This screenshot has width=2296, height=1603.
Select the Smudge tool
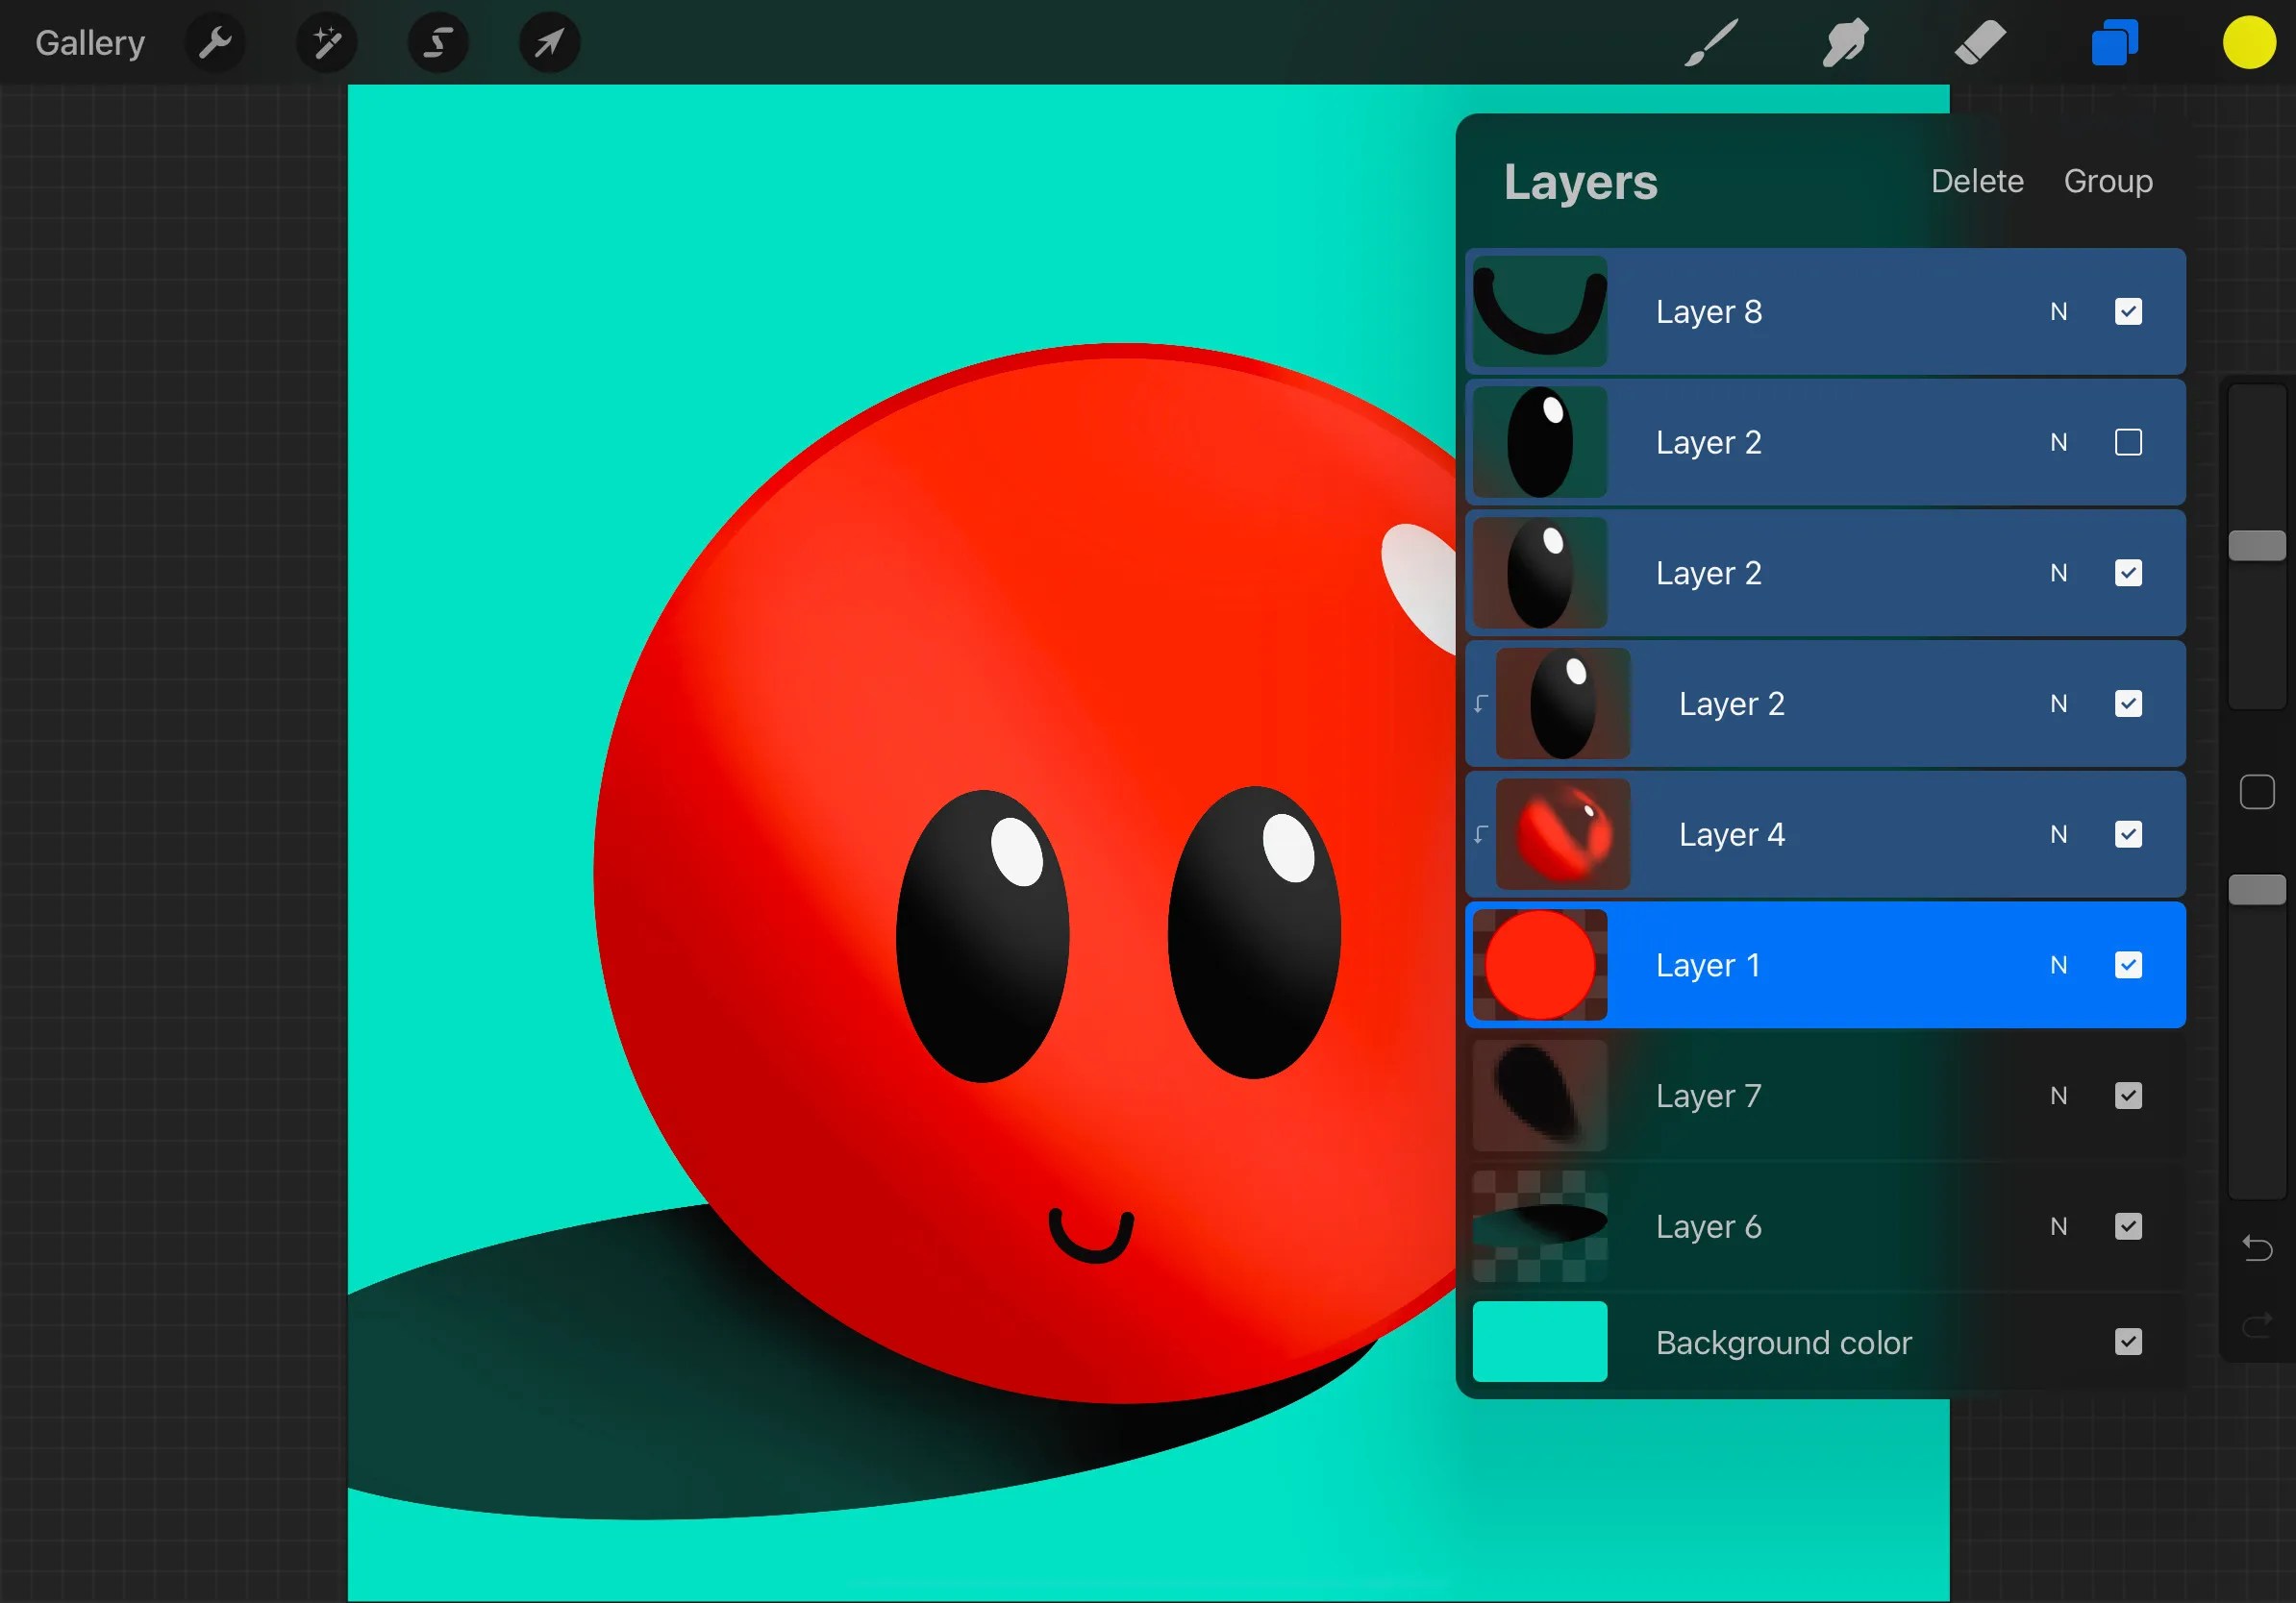1843,42
